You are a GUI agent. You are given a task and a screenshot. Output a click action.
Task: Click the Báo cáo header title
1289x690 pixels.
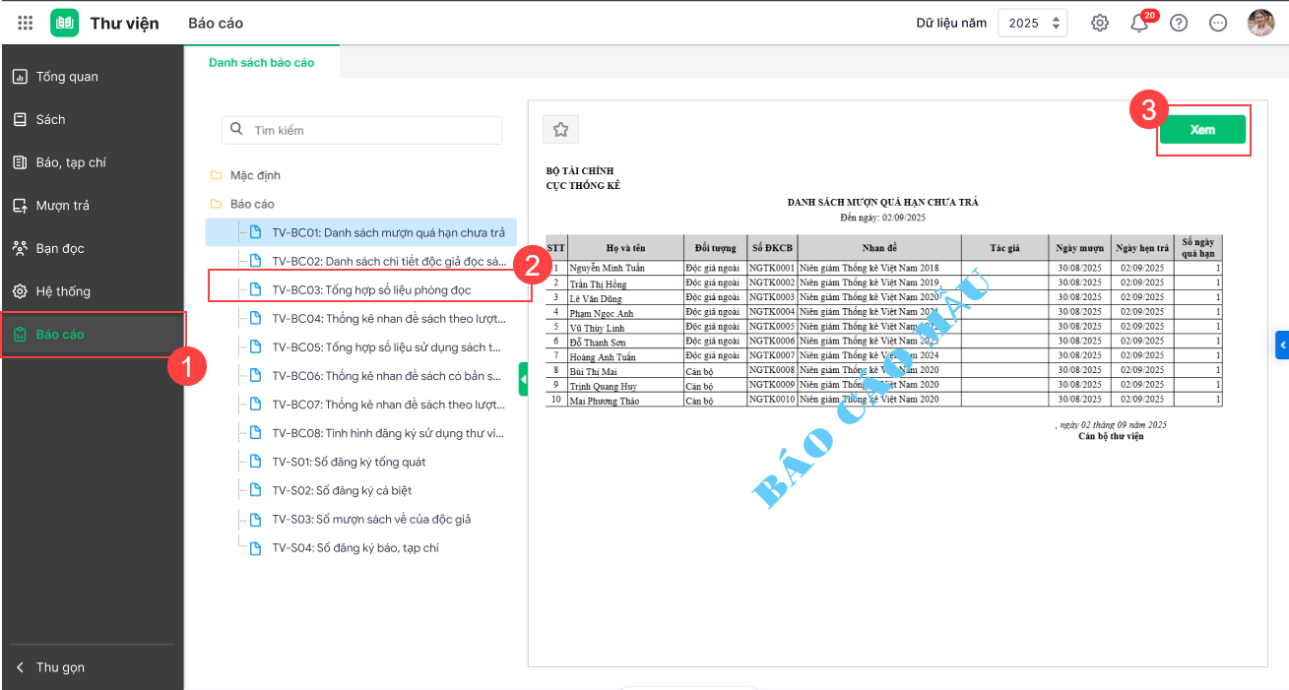[x=216, y=23]
